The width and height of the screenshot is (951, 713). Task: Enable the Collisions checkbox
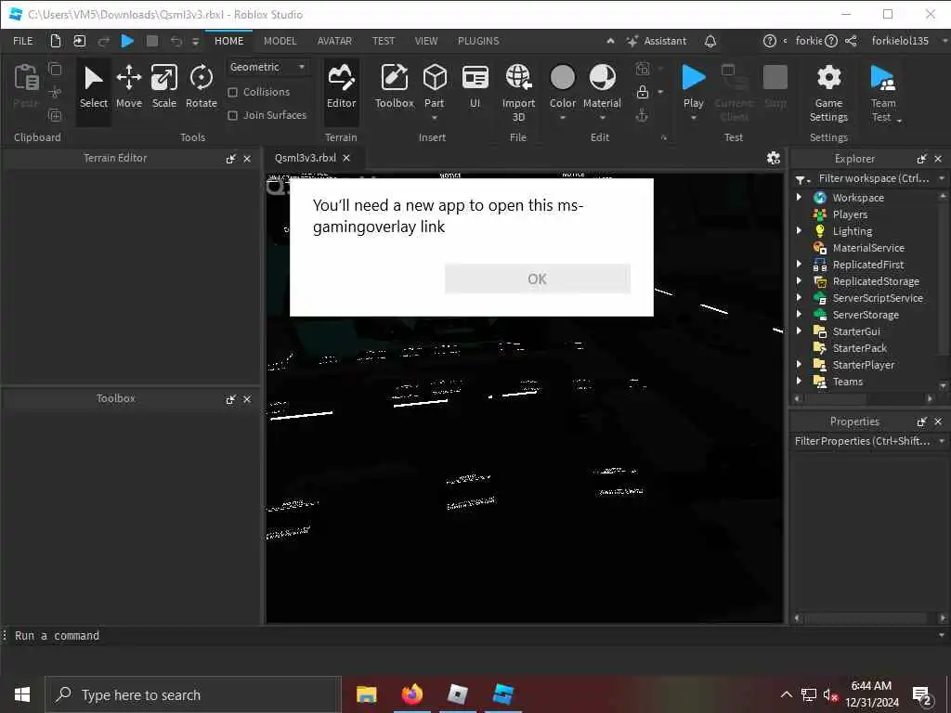pyautogui.click(x=232, y=92)
